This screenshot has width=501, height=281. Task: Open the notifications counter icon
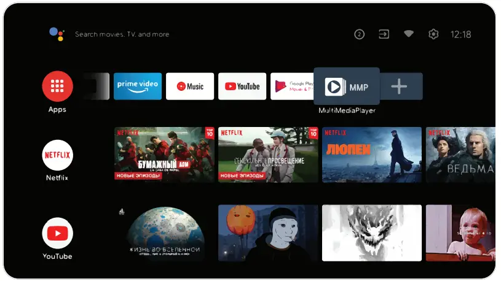click(x=359, y=34)
